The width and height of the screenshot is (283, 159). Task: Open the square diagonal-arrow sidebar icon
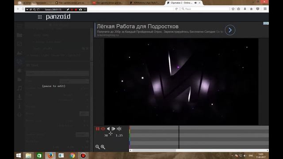(x=19, y=44)
